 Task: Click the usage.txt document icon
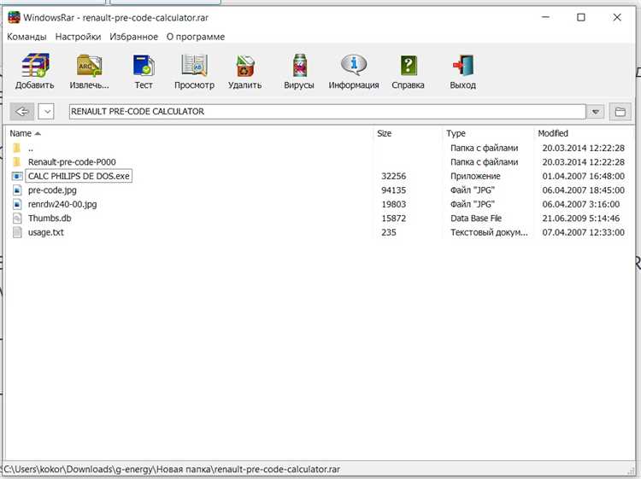click(x=17, y=232)
